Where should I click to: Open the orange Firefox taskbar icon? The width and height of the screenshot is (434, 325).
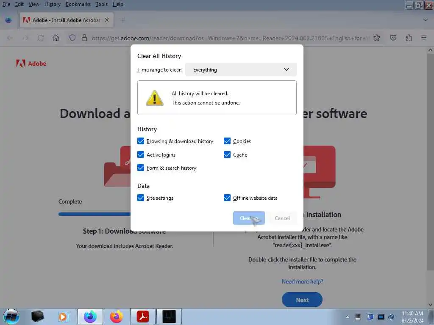click(x=117, y=317)
